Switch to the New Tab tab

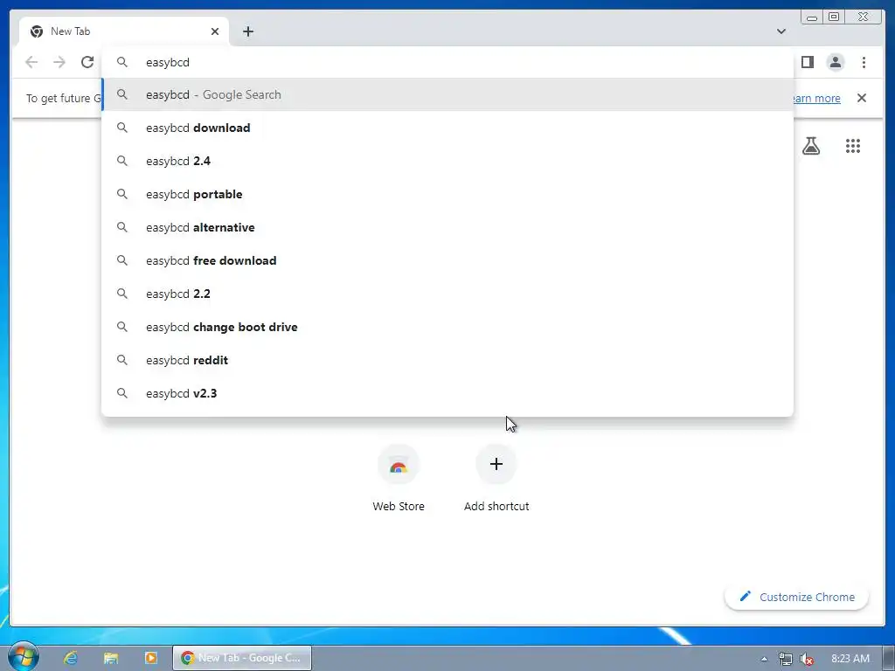click(124, 31)
